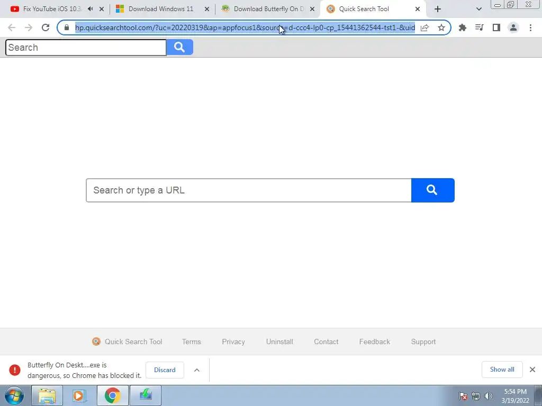Click the address bar URL

point(245,27)
